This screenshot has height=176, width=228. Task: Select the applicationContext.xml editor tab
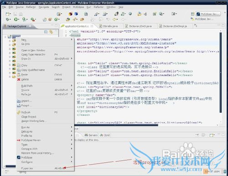[77, 26]
